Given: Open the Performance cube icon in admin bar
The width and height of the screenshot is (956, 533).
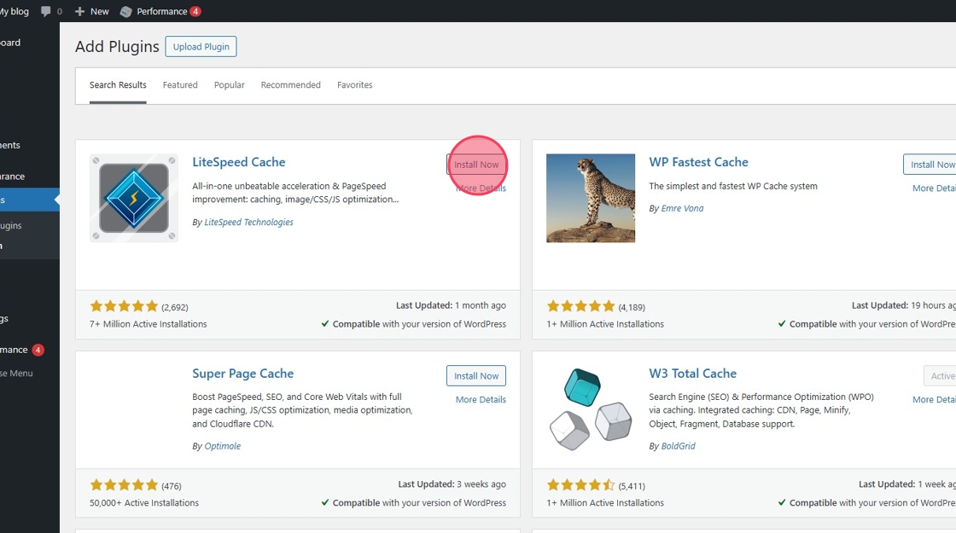Looking at the screenshot, I should pos(126,11).
